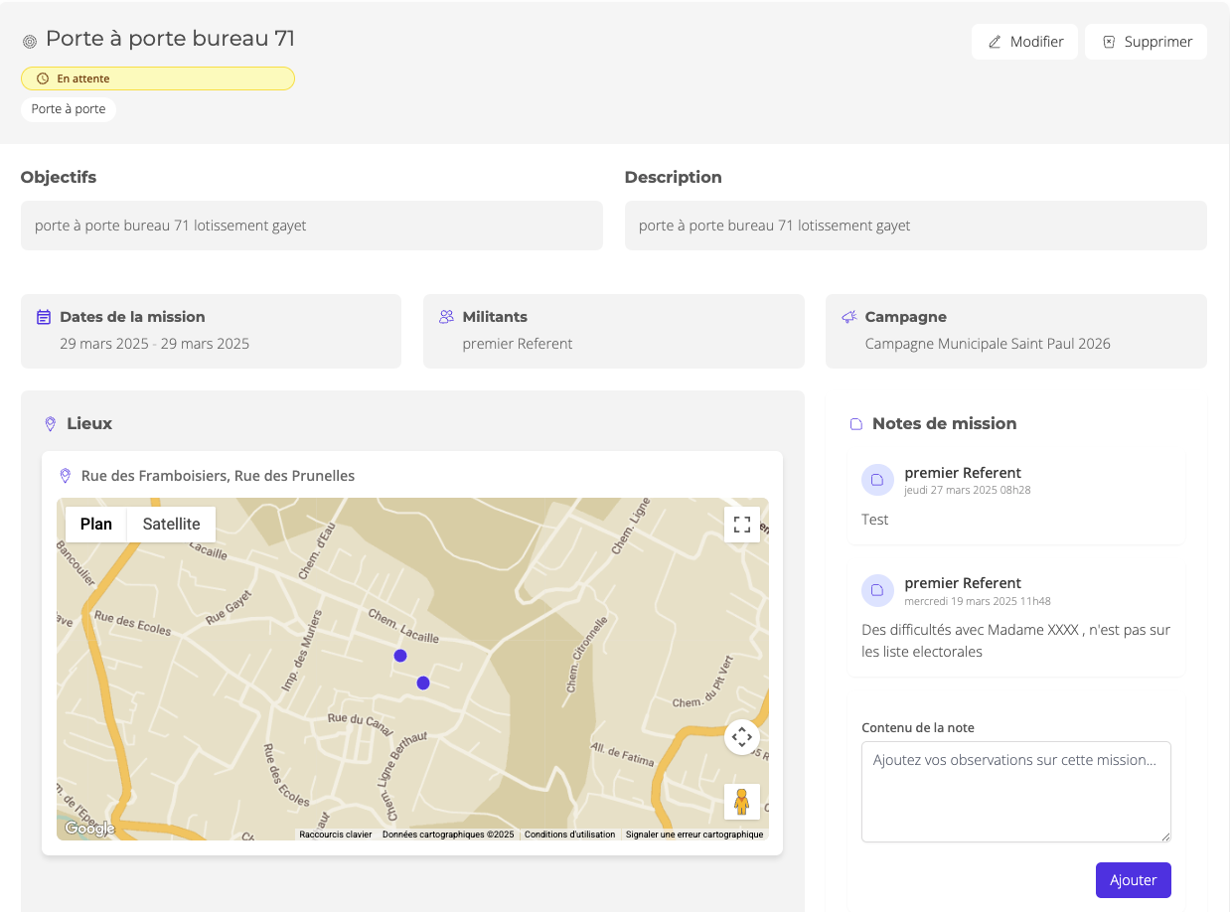Viewport: 1230px width, 912px height.
Task: Click Signaler une erreur cartographique
Action: [x=694, y=835]
